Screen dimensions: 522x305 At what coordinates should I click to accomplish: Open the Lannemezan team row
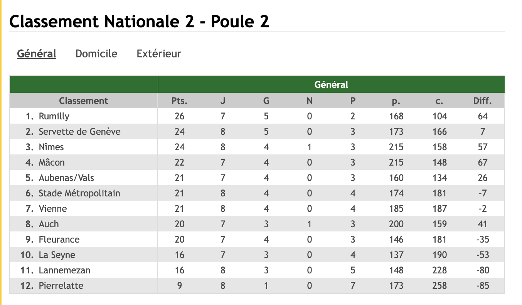(64, 270)
